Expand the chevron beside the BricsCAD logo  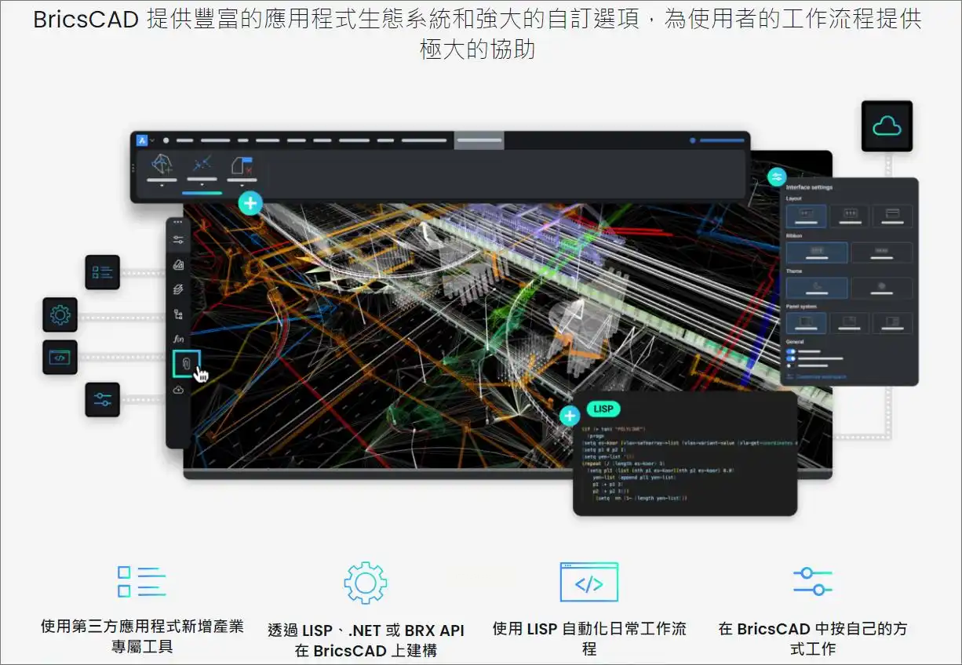pyautogui.click(x=152, y=141)
